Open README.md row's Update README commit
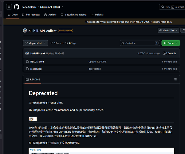Image resolution: width=185 pixels, height=154 pixels. click(x=97, y=62)
